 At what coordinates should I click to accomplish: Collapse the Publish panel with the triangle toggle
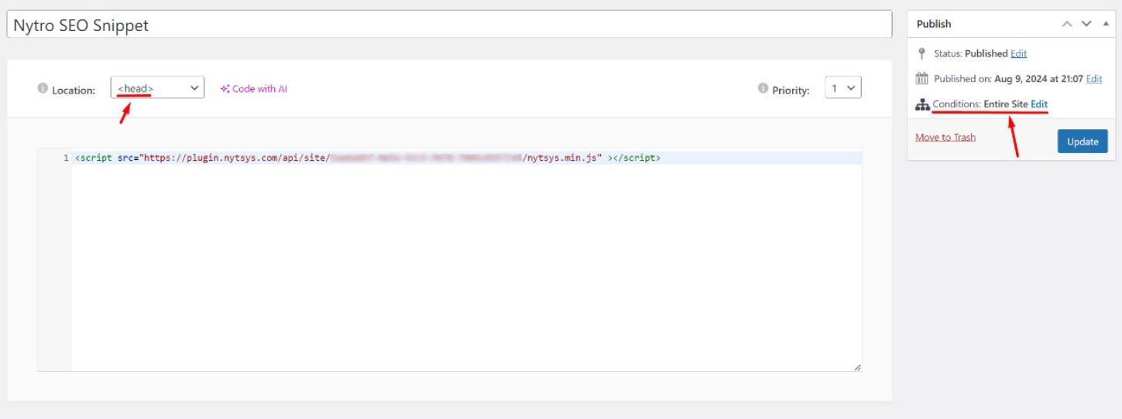(1105, 24)
